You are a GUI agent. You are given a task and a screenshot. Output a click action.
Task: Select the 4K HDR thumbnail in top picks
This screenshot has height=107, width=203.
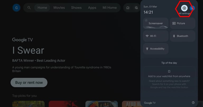28,104
